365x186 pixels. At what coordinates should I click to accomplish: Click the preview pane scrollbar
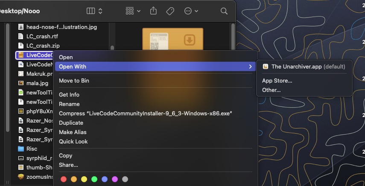(x=233, y=37)
